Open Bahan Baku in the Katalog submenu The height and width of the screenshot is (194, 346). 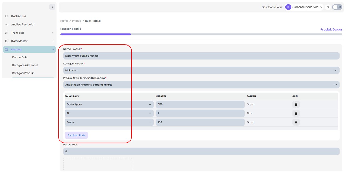pyautogui.click(x=20, y=57)
